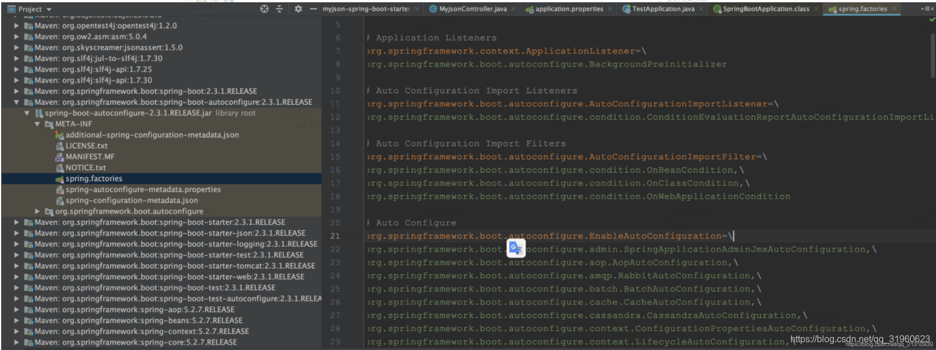Select Maven: spring-context:5.2.7.RELEASE row
The image size is (936, 350).
[161, 331]
